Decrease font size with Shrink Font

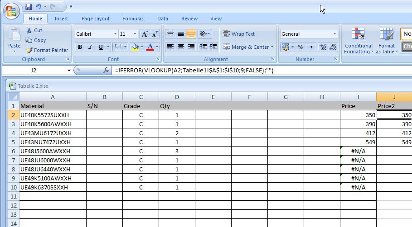pos(155,34)
